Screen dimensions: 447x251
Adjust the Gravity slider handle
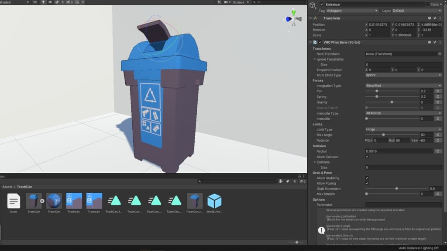coord(392,102)
